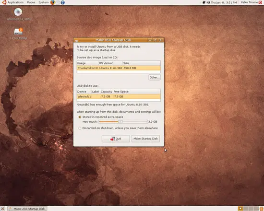The image size is (264, 211).
Task: Click the Show Desktop icon in bottom panel
Action: click(x=2, y=209)
